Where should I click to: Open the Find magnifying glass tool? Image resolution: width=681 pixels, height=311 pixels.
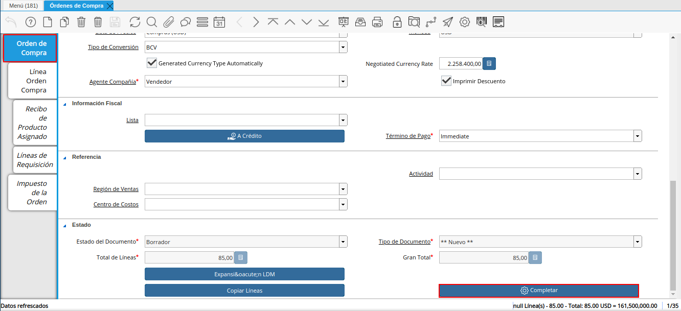tap(151, 22)
